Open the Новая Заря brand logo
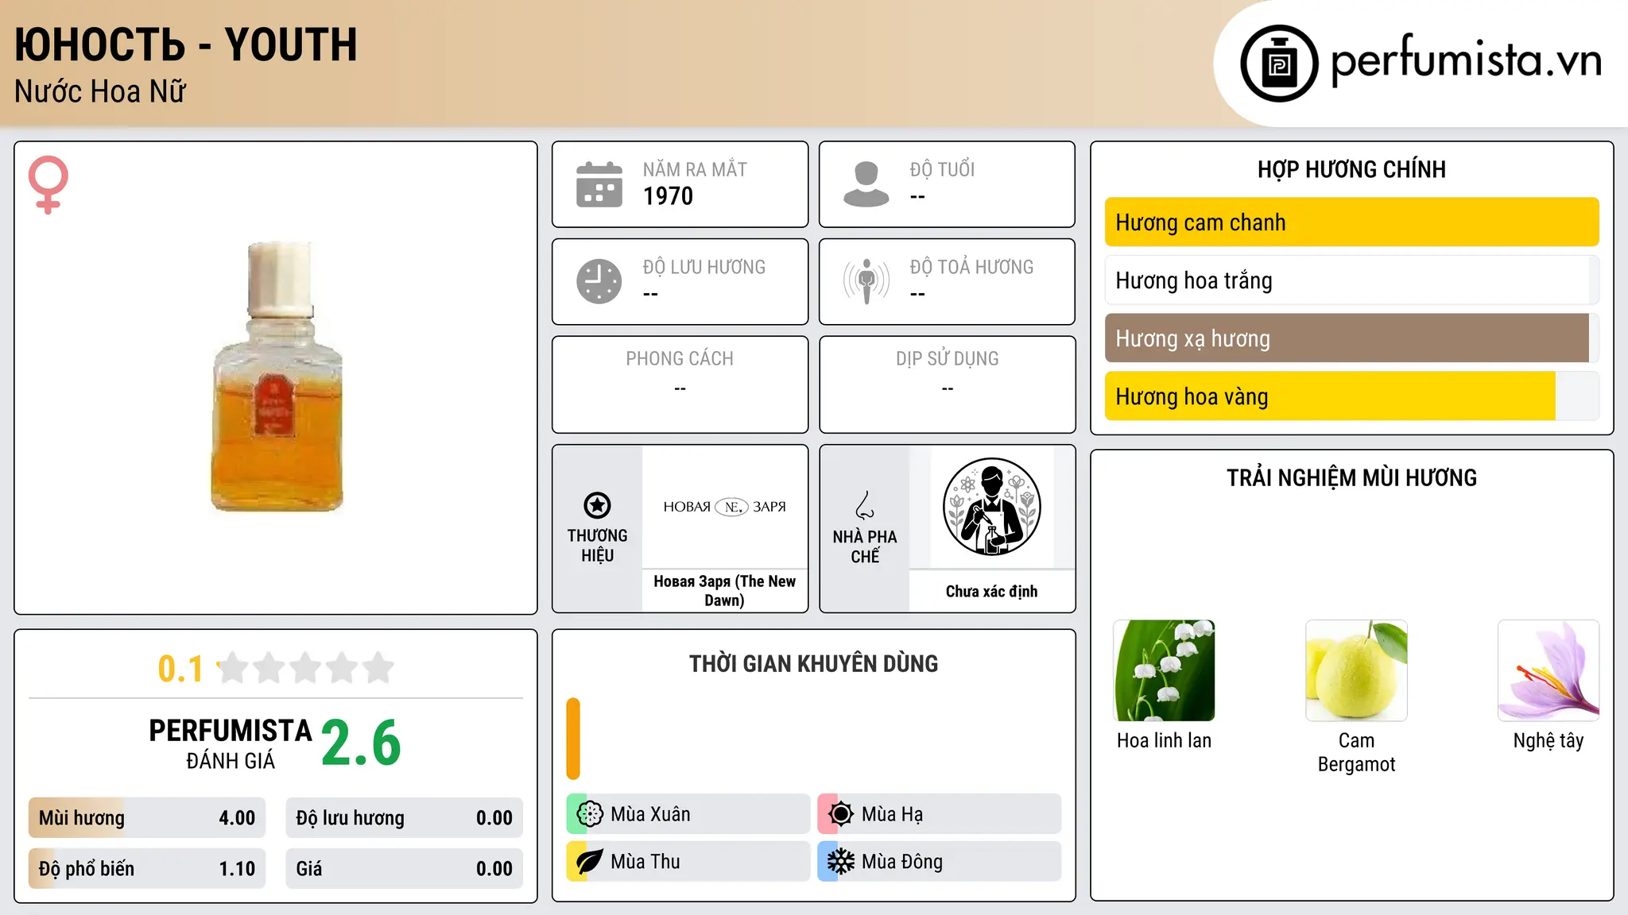Screen dimensions: 1628x915 click(724, 507)
